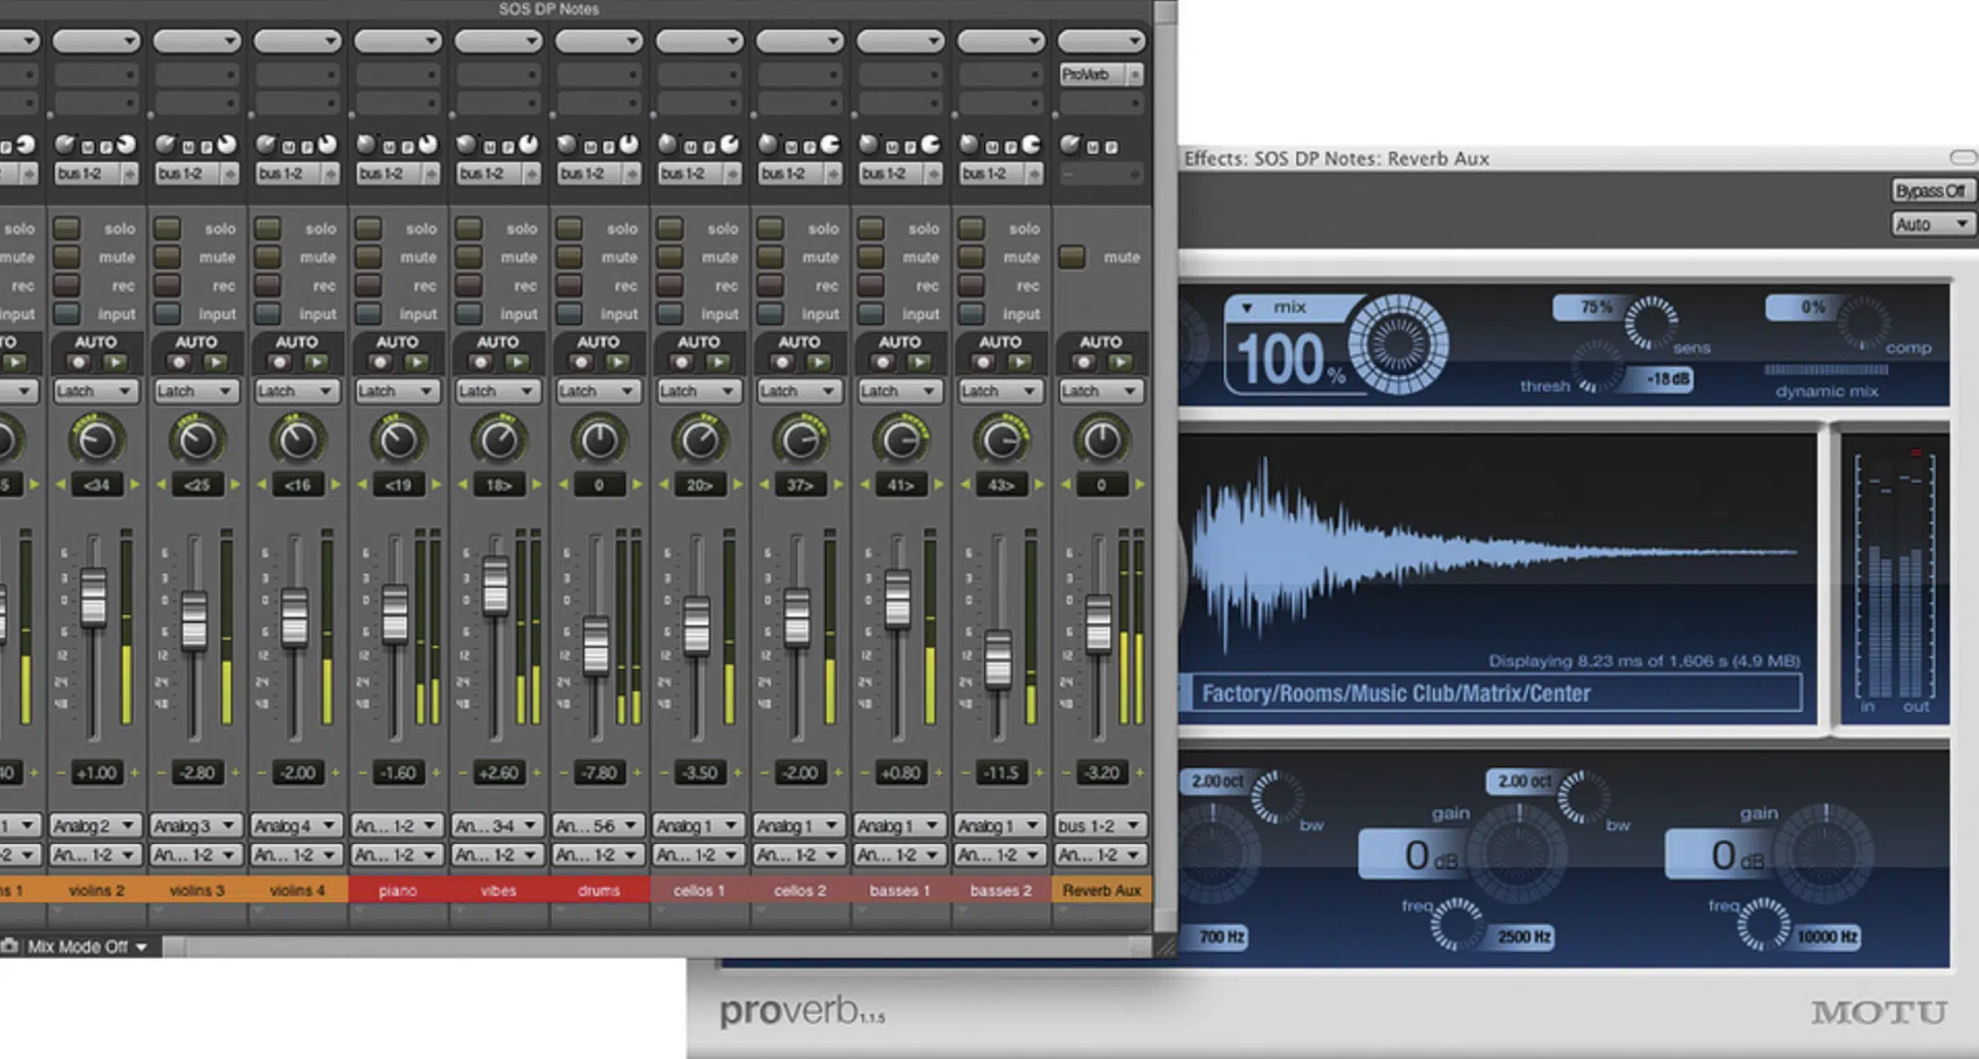Click the bw knob for the 700 Hz band

pos(1277,796)
